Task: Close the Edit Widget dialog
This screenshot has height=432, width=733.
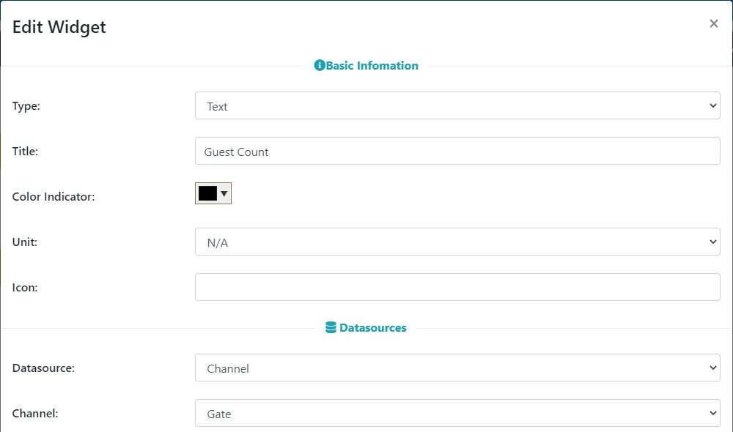Action: click(x=713, y=23)
